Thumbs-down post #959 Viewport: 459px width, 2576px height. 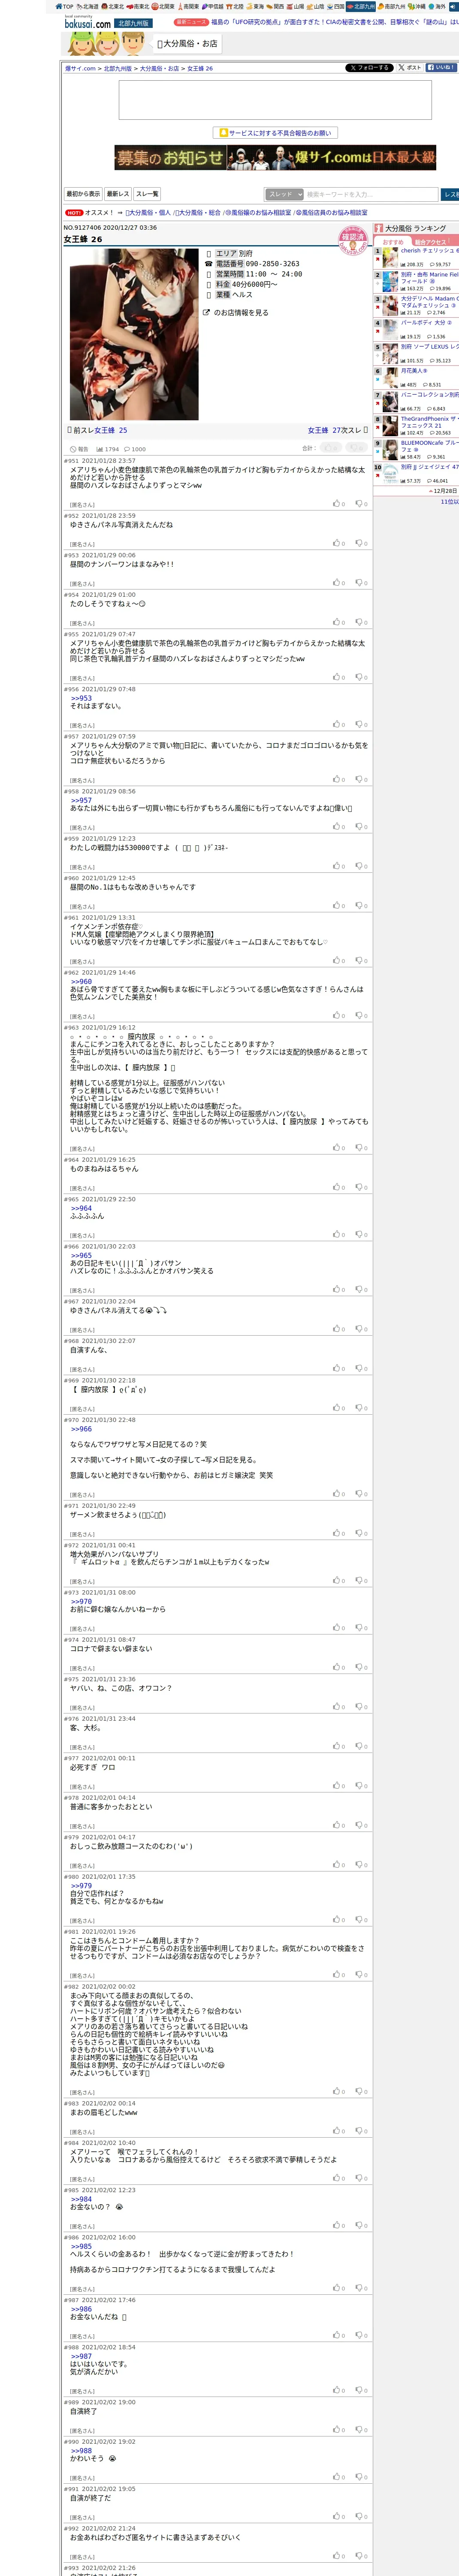pos(361,866)
